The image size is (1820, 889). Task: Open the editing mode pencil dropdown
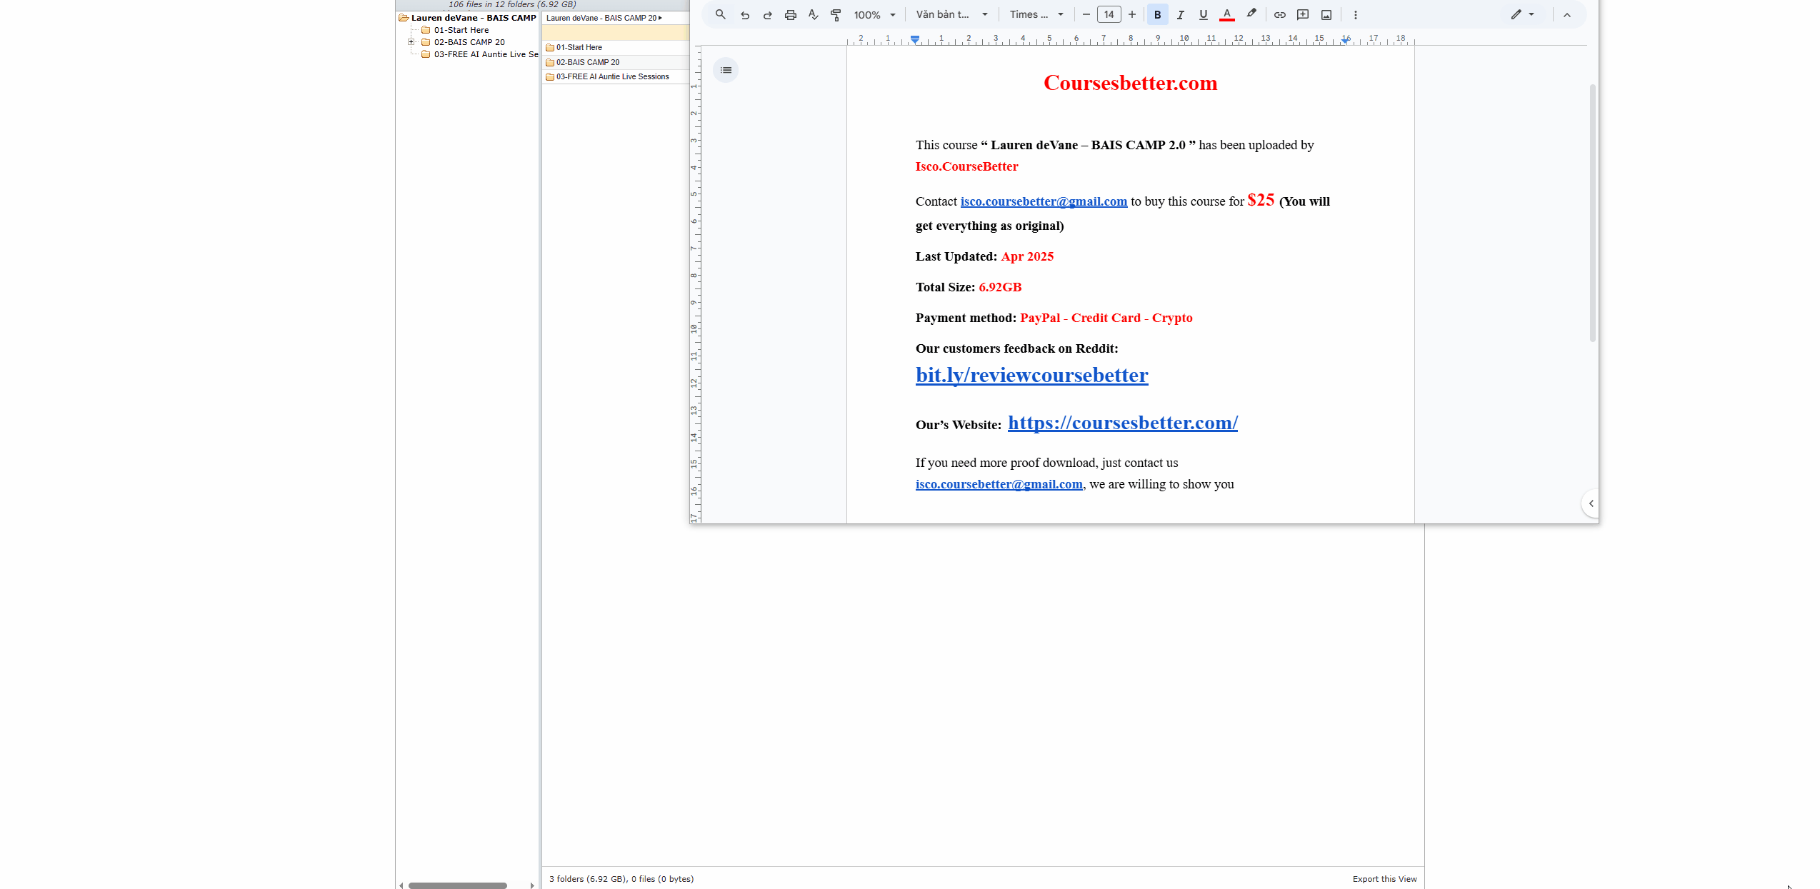pos(1523,14)
